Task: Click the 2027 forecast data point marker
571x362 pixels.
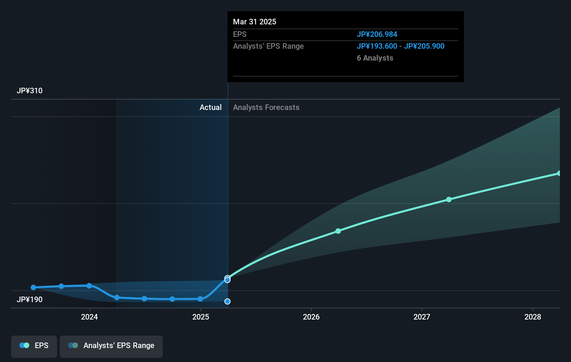Action: [449, 199]
